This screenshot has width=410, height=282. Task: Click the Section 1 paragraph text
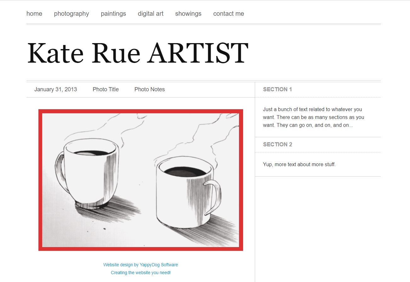point(313,117)
